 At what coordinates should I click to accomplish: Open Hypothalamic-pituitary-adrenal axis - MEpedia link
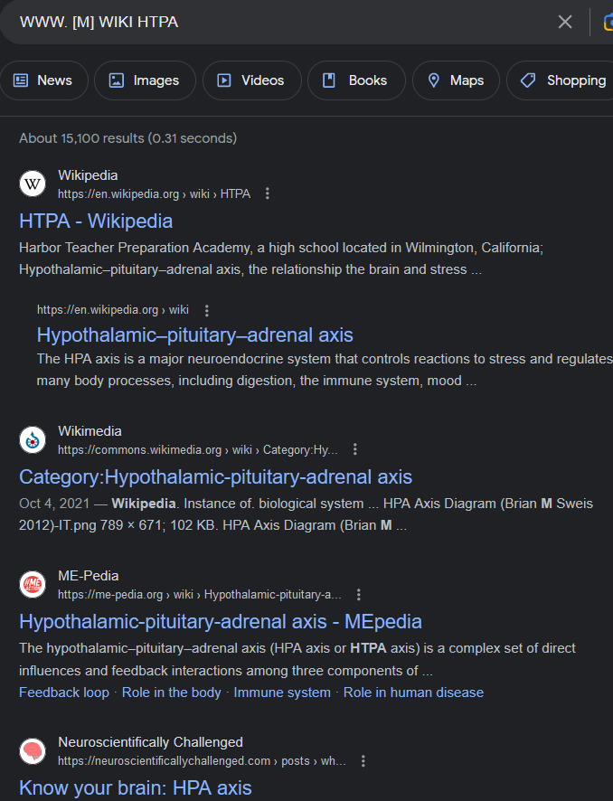pos(221,622)
